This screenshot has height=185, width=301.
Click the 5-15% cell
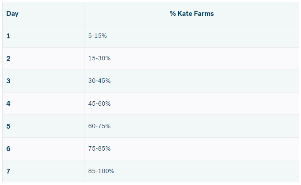[x=97, y=36]
